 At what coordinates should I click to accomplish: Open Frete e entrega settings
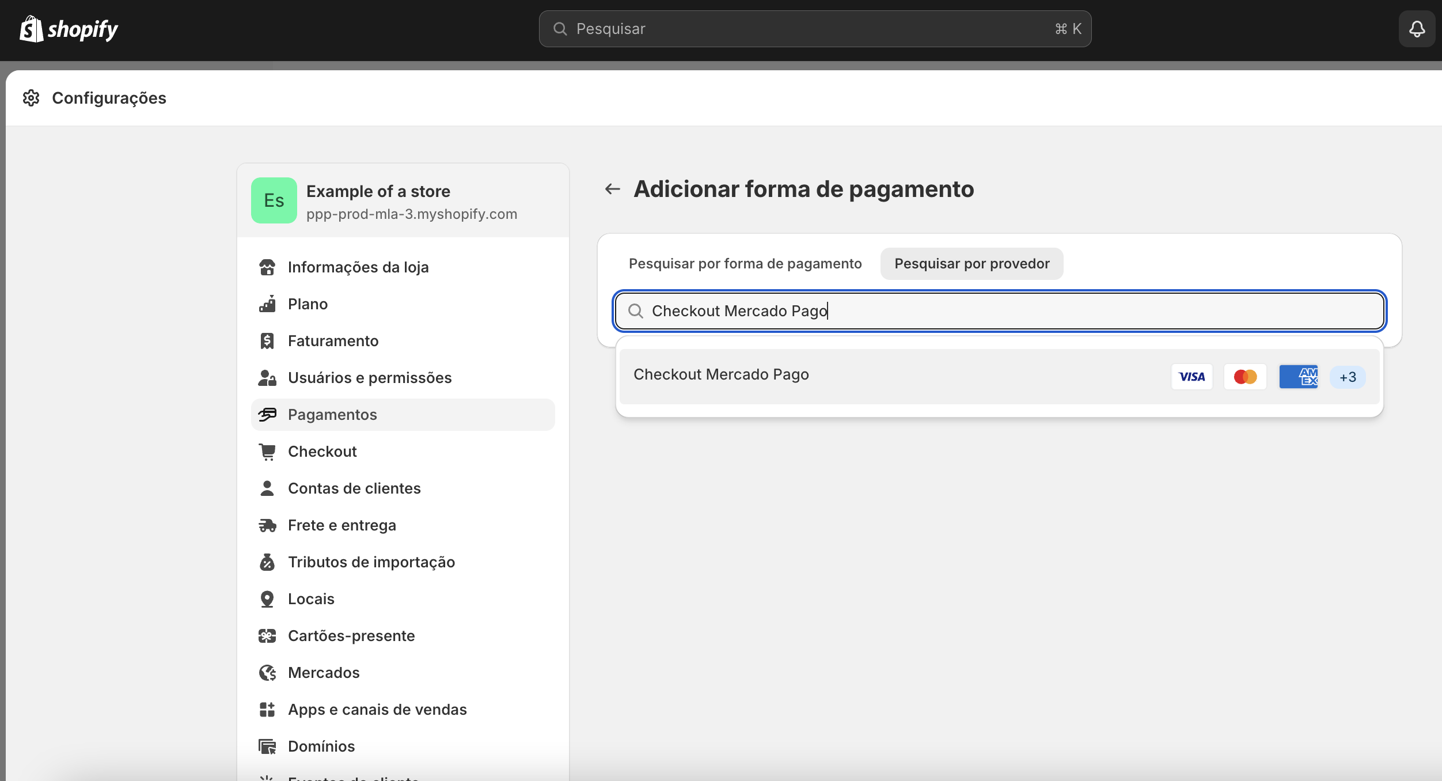pos(403,525)
